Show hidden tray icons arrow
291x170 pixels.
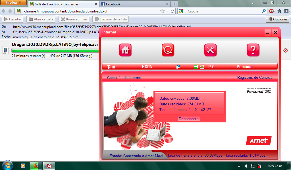tap(239, 166)
